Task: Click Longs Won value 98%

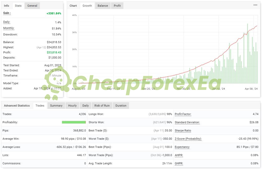Action: point(169,114)
